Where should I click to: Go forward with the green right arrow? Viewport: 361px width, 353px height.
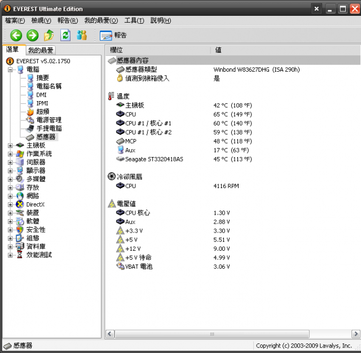(33, 36)
